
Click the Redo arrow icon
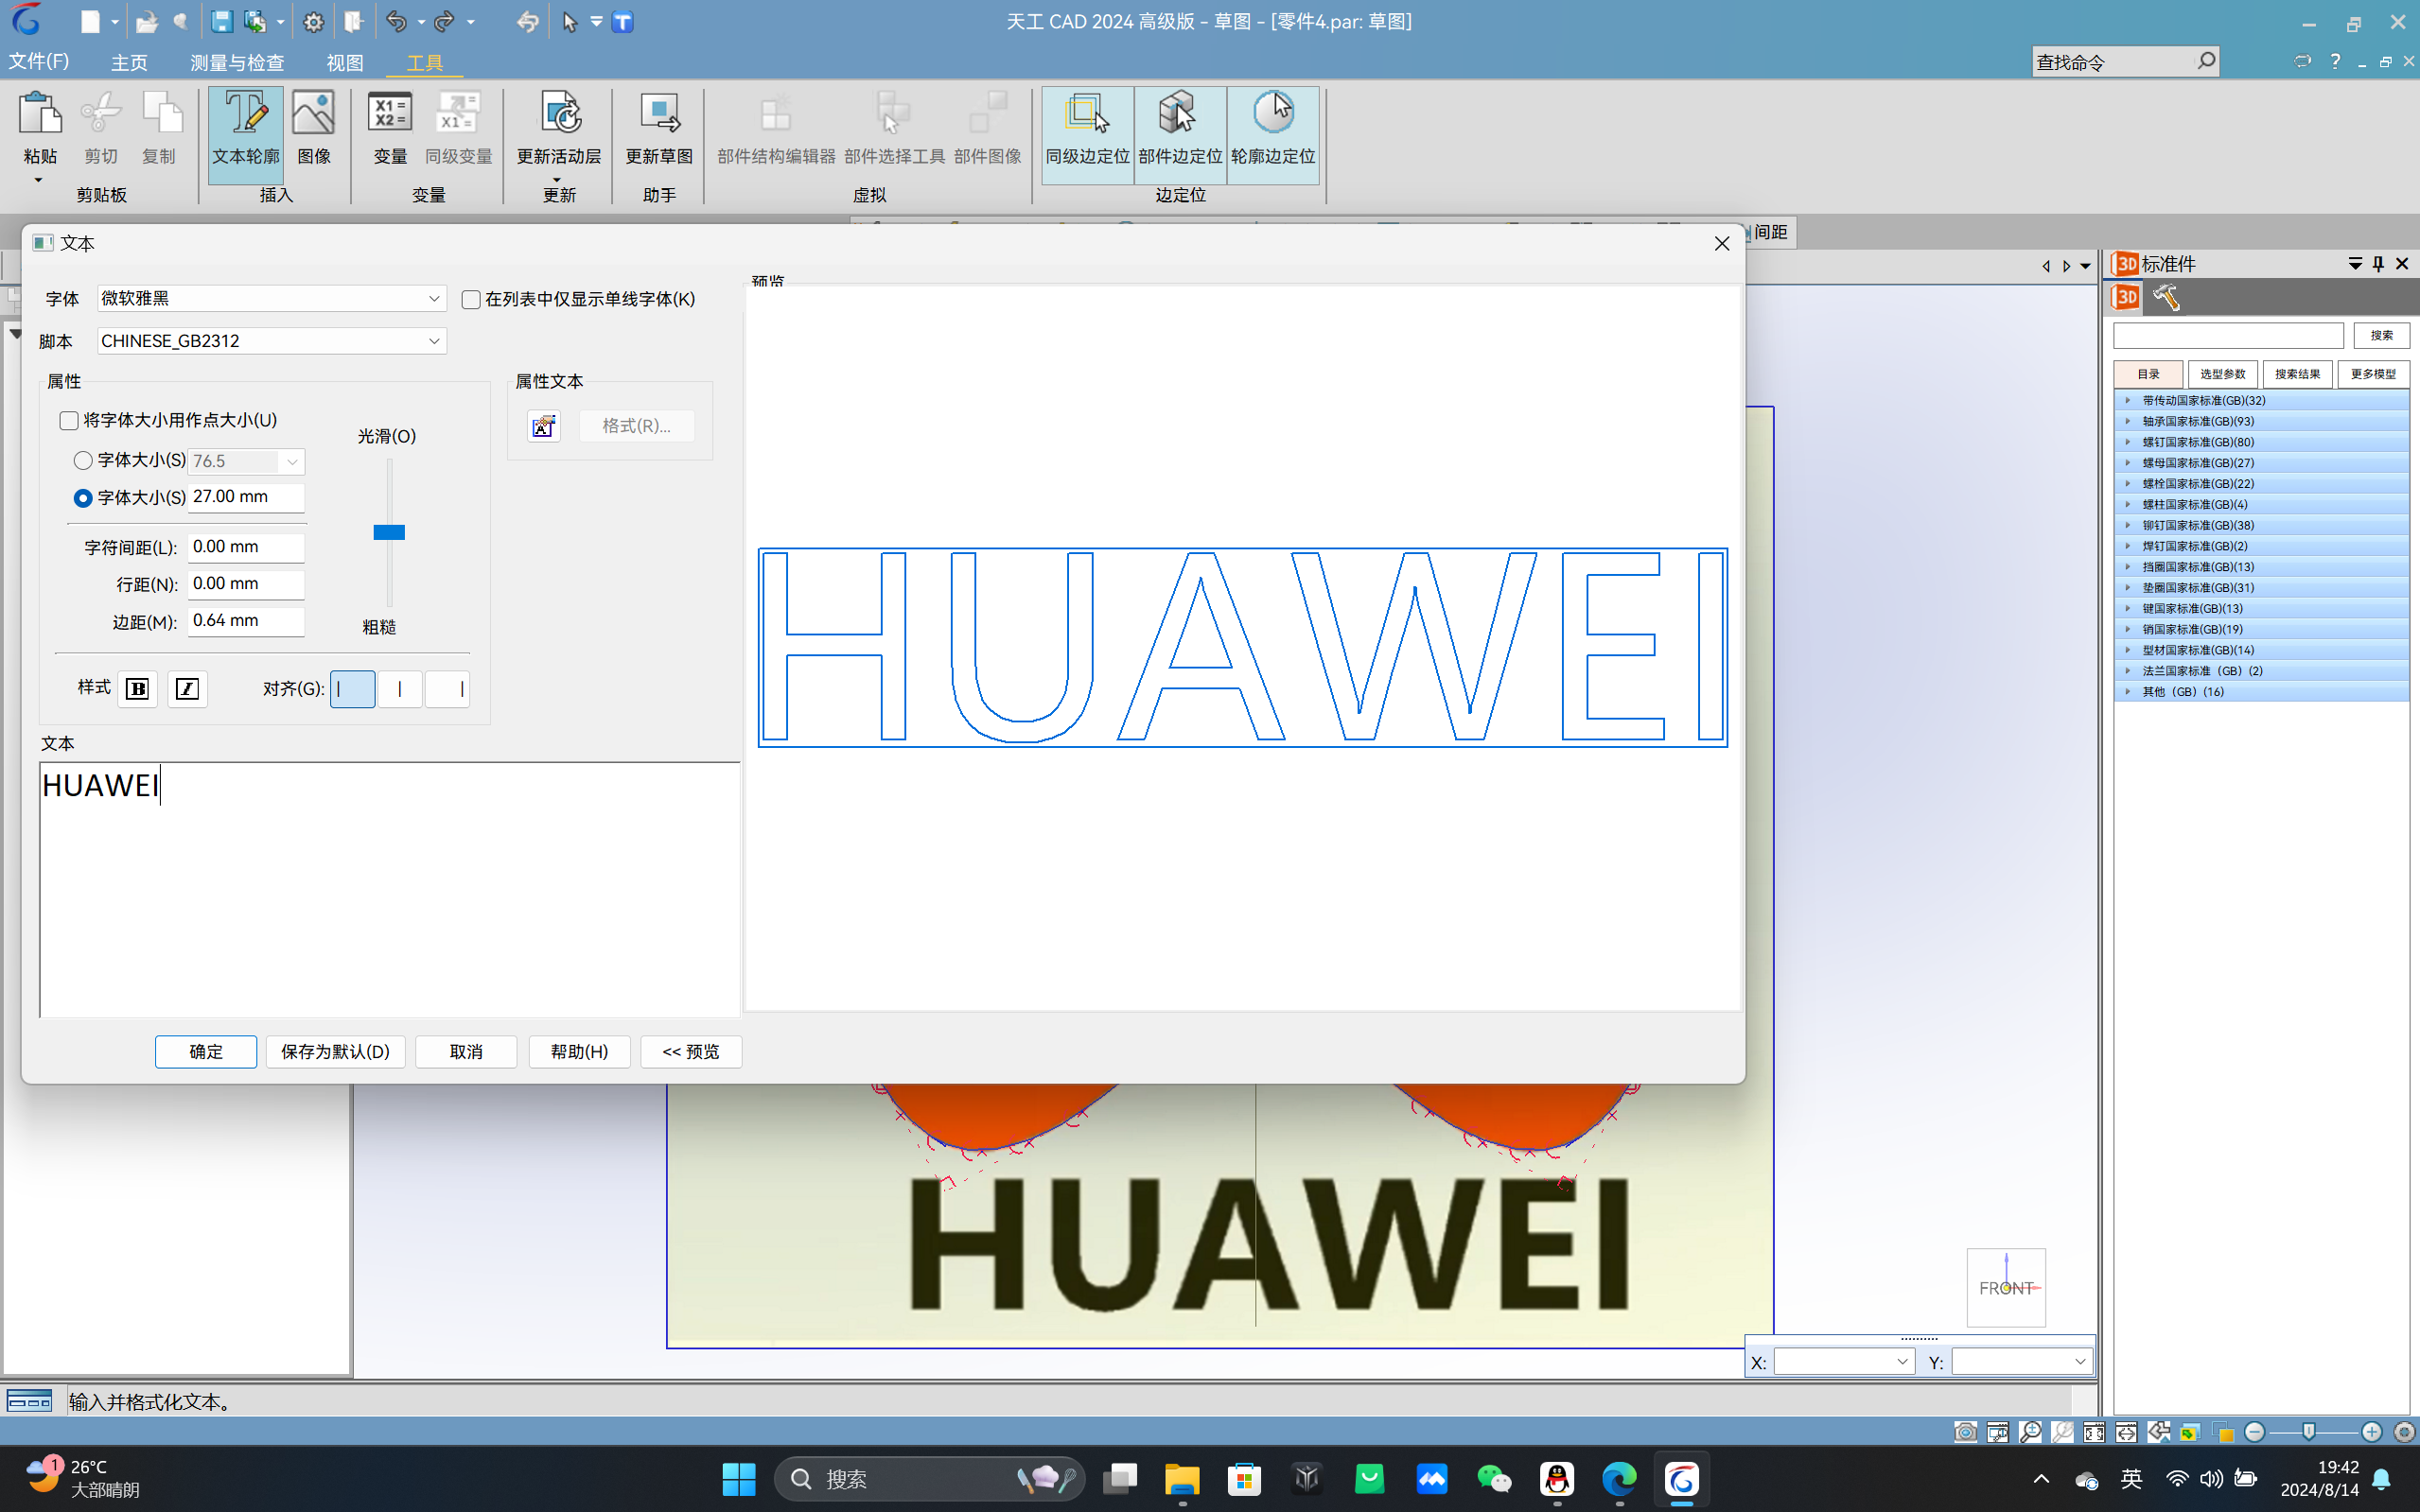pos(446,21)
